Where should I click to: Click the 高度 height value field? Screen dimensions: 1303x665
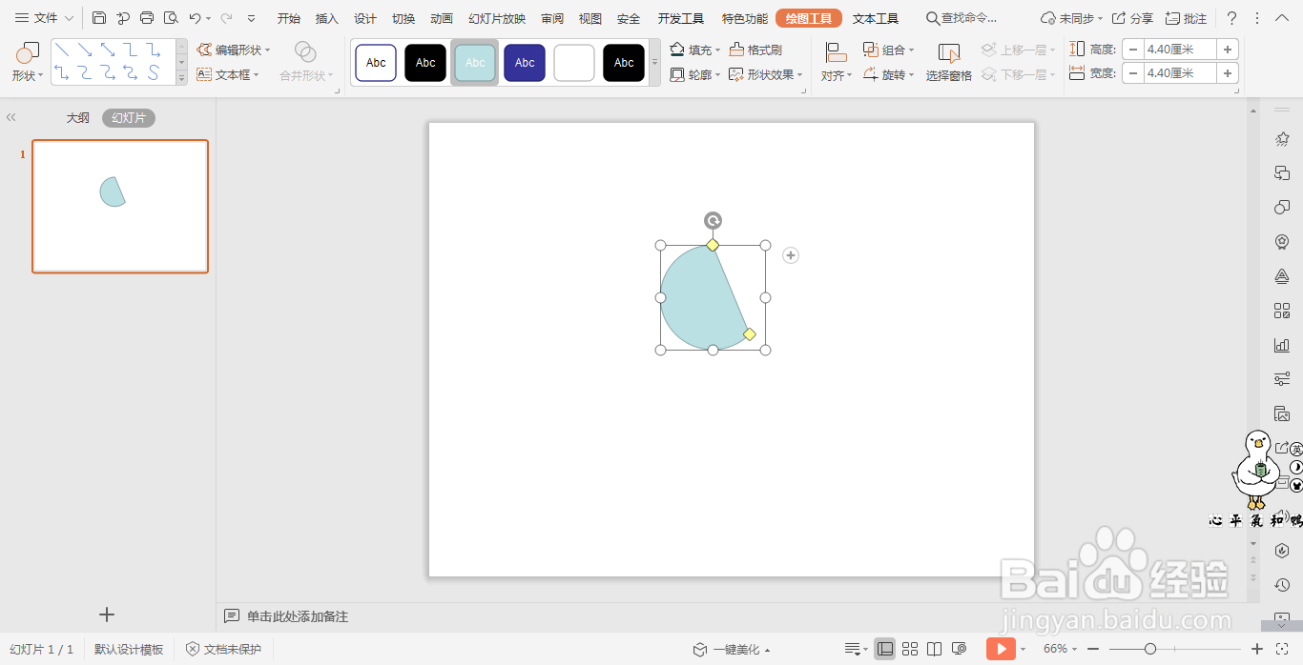[x=1180, y=50]
